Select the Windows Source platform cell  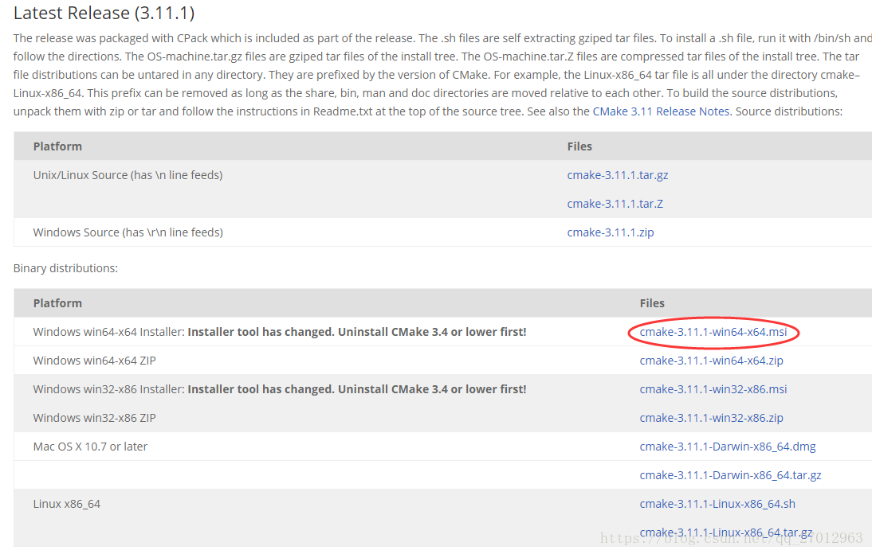coord(128,232)
